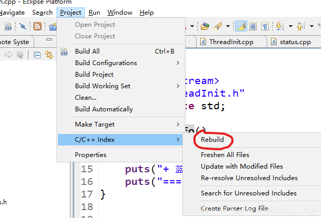Screen dimensions: 321x218
Task: Click line number 18 in editor gutter
Action: click(87, 207)
